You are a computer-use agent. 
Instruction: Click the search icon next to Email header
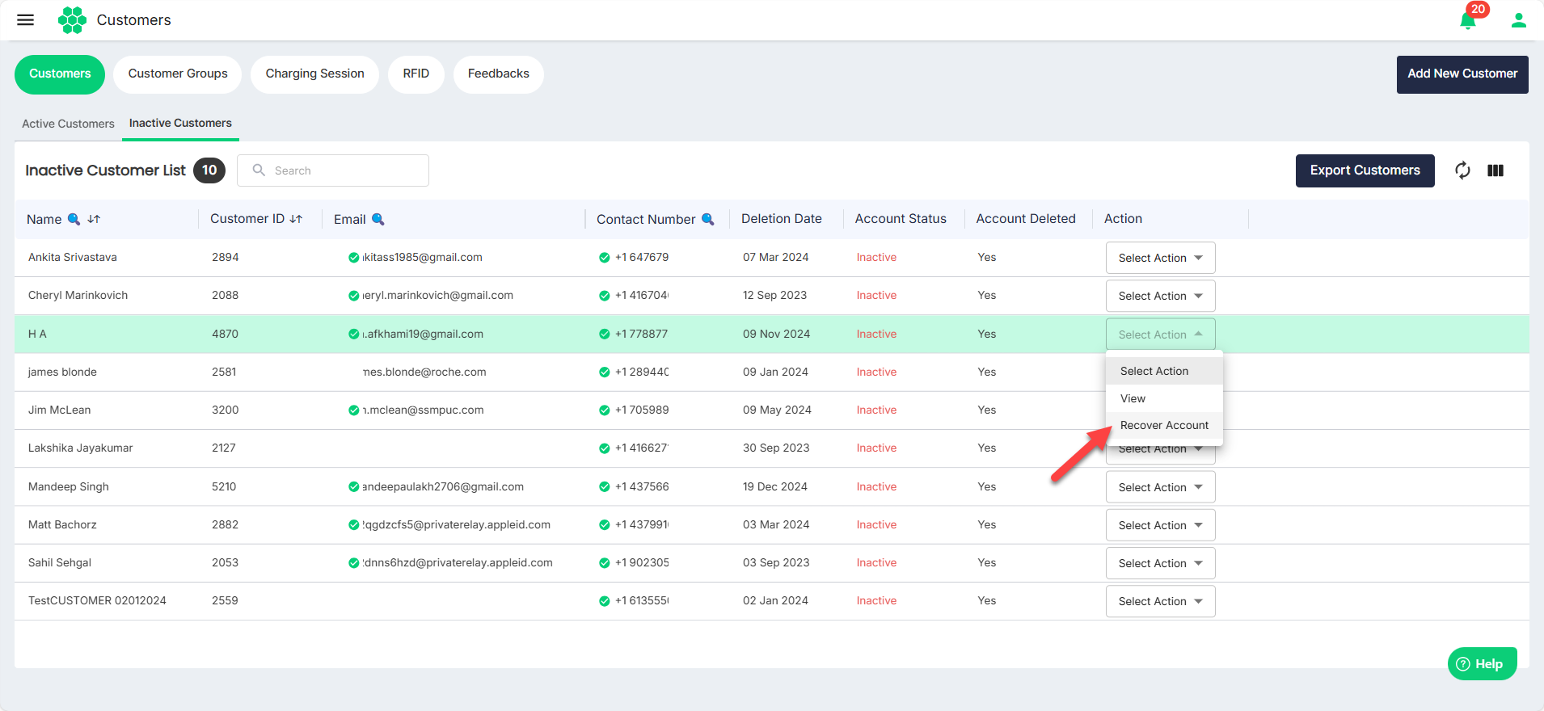pyautogui.click(x=378, y=219)
